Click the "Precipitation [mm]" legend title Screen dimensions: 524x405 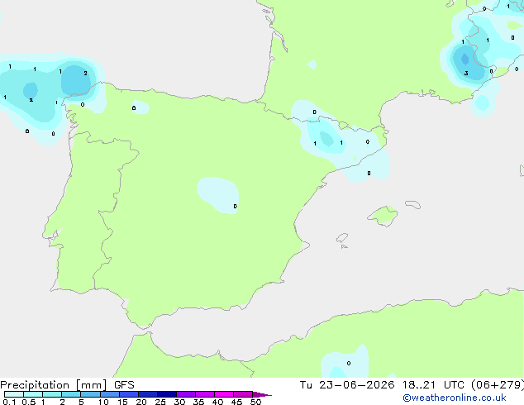click(54, 385)
